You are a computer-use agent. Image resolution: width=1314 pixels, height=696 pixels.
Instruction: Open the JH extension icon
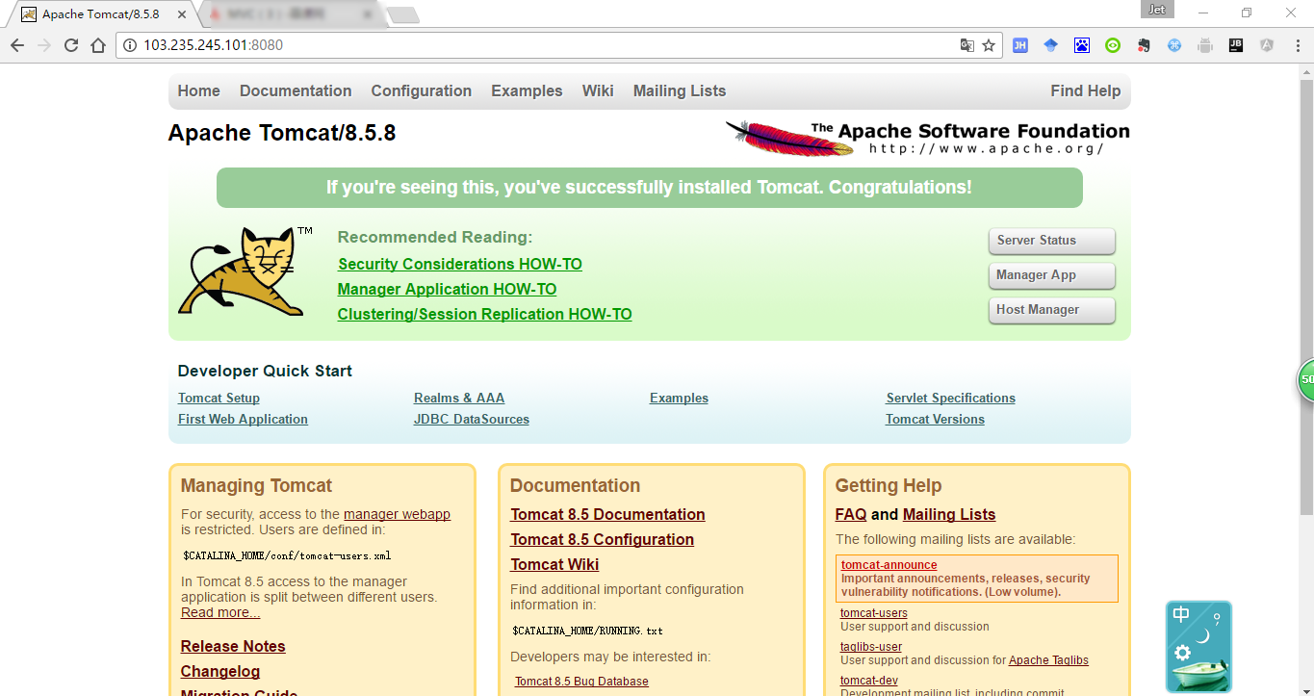click(x=1020, y=45)
